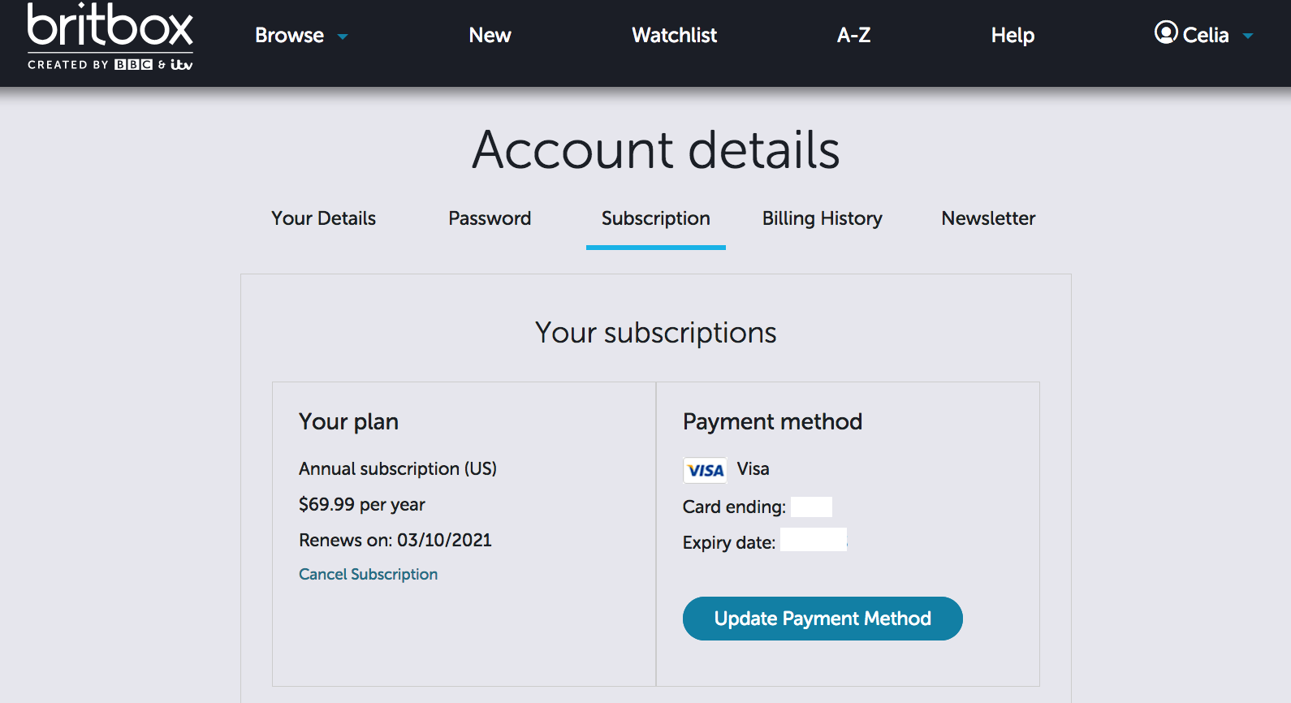This screenshot has height=703, width=1291.
Task: Open the A-Z listing
Action: (x=853, y=36)
